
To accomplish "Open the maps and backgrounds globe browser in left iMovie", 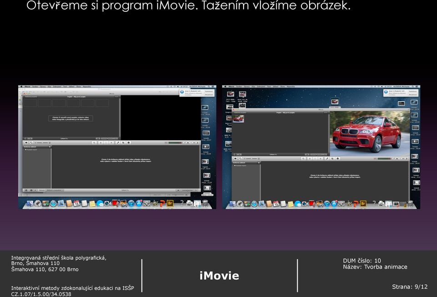I will click(197, 142).
